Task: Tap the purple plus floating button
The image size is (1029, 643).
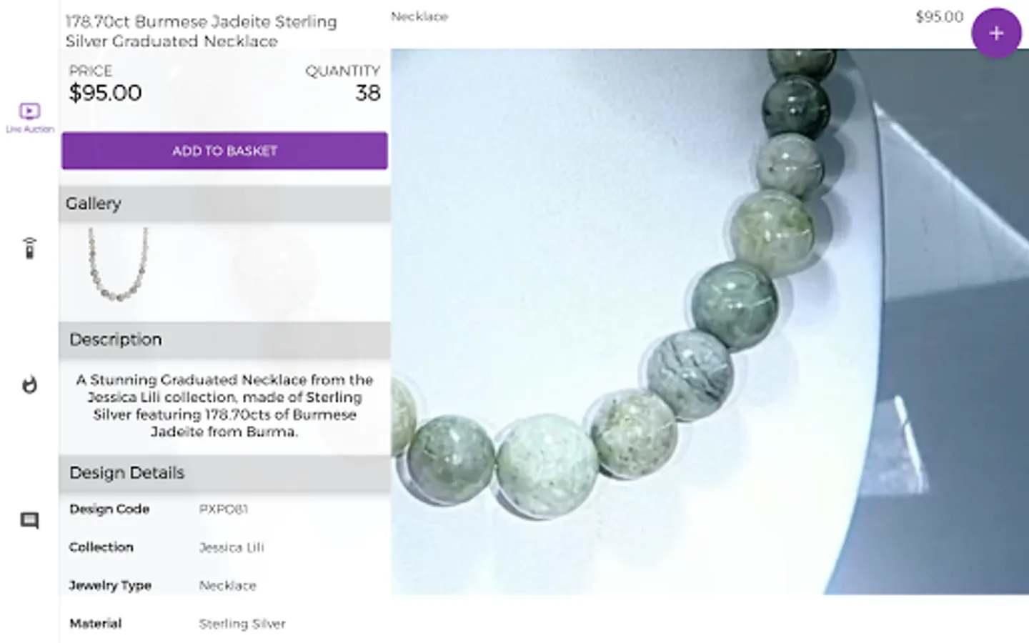Action: pos(996,33)
